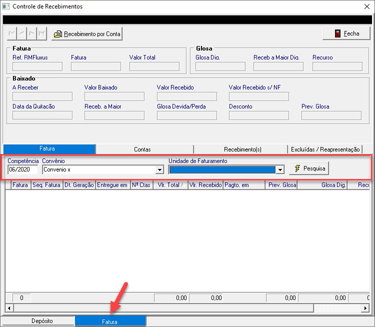
Task: Sort by Vlr. Recebido column header
Action: tap(205, 185)
